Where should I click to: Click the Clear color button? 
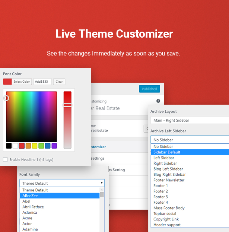59,82
